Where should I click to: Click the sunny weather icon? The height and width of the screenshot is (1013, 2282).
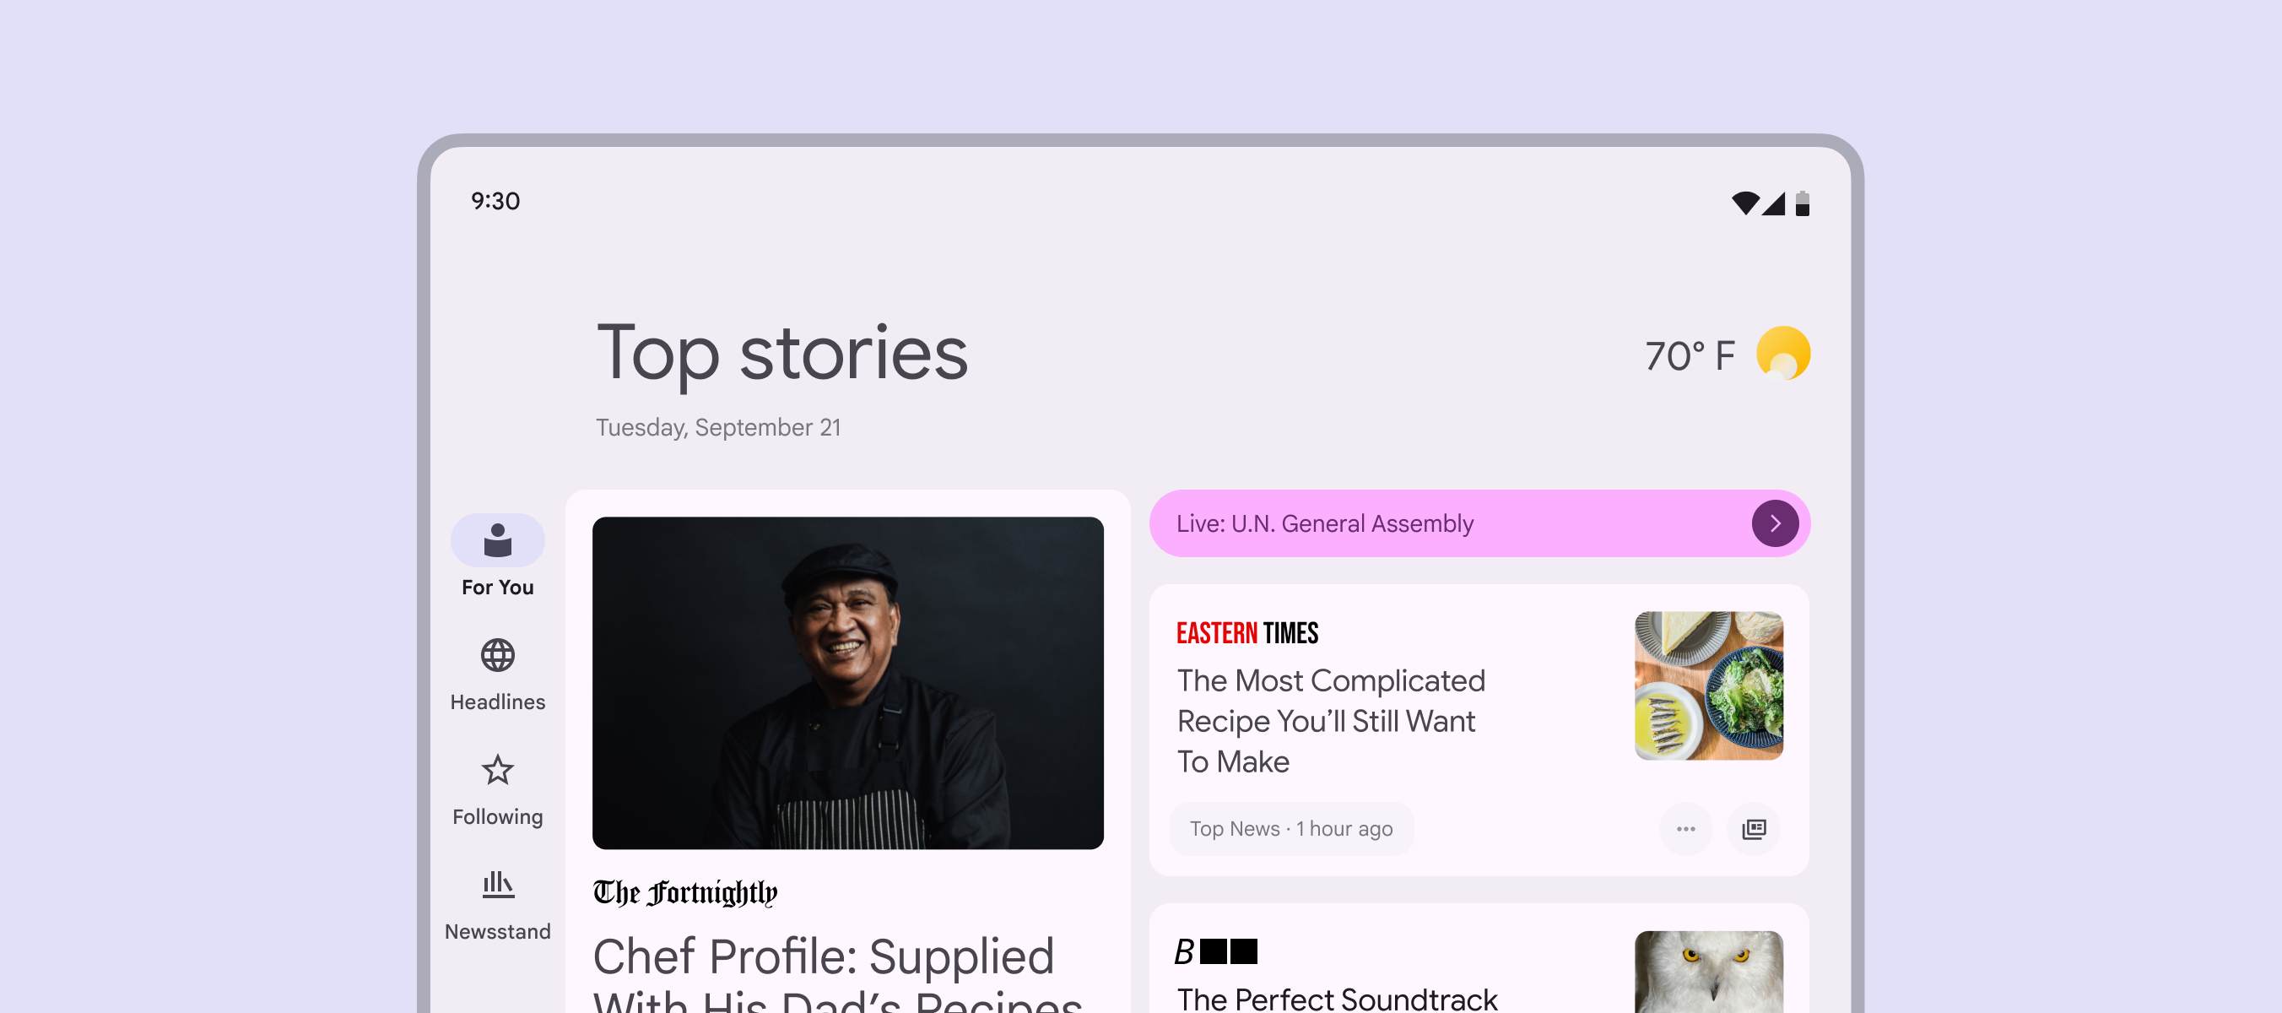pos(1782,354)
